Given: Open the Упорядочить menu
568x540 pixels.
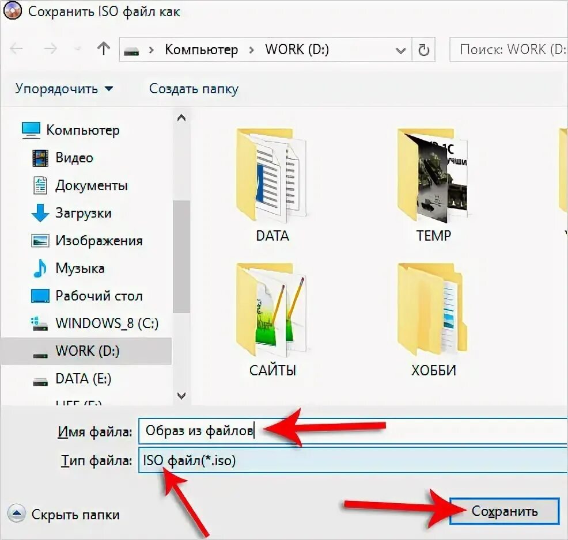Looking at the screenshot, I should coord(64,89).
